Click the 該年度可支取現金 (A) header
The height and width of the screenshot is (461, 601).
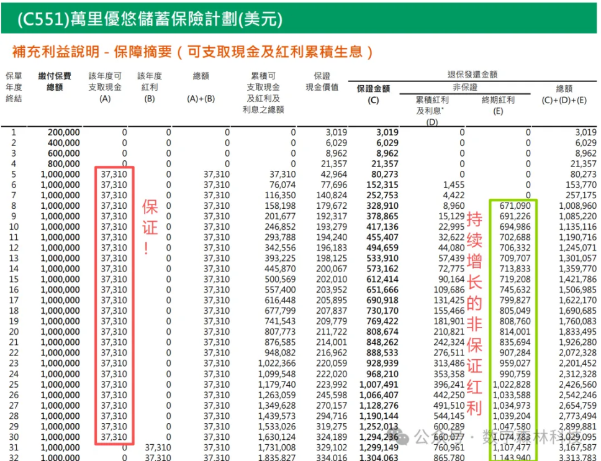click(x=105, y=87)
